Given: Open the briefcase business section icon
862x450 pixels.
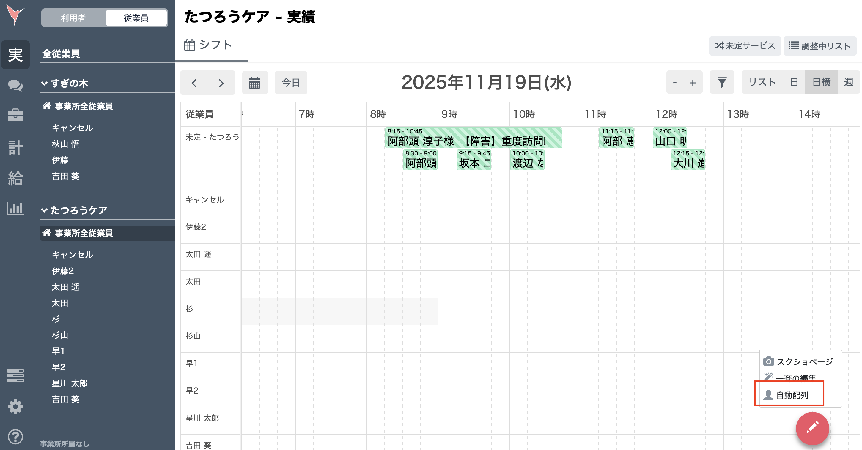Looking at the screenshot, I should [x=15, y=115].
